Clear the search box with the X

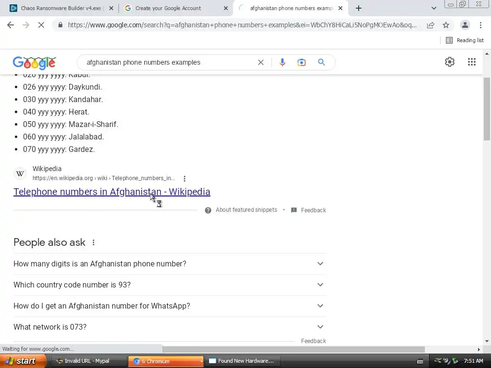pos(260,62)
